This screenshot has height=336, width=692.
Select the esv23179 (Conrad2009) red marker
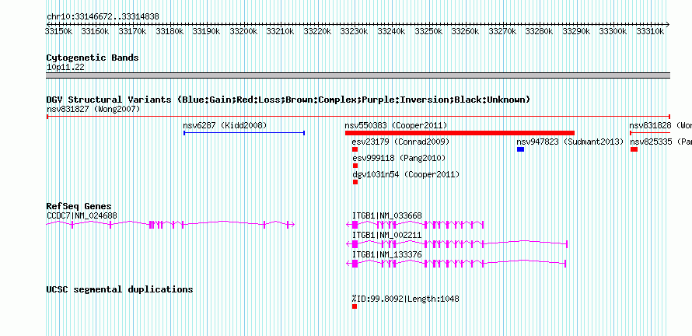click(x=355, y=149)
